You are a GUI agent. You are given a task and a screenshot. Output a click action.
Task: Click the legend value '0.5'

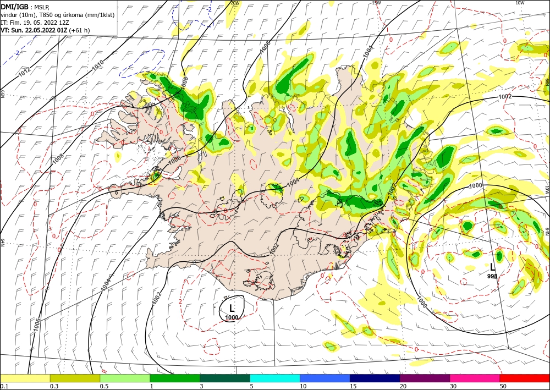(x=103, y=386)
